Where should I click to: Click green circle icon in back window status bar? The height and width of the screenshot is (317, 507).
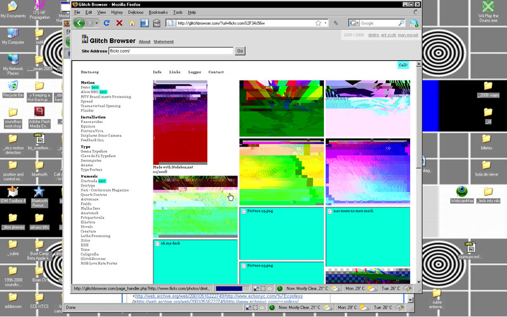click(x=272, y=307)
